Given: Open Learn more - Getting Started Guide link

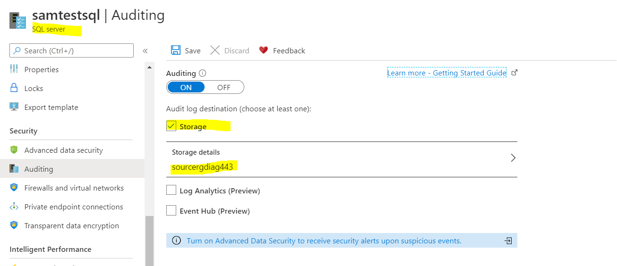Looking at the screenshot, I should (x=446, y=73).
